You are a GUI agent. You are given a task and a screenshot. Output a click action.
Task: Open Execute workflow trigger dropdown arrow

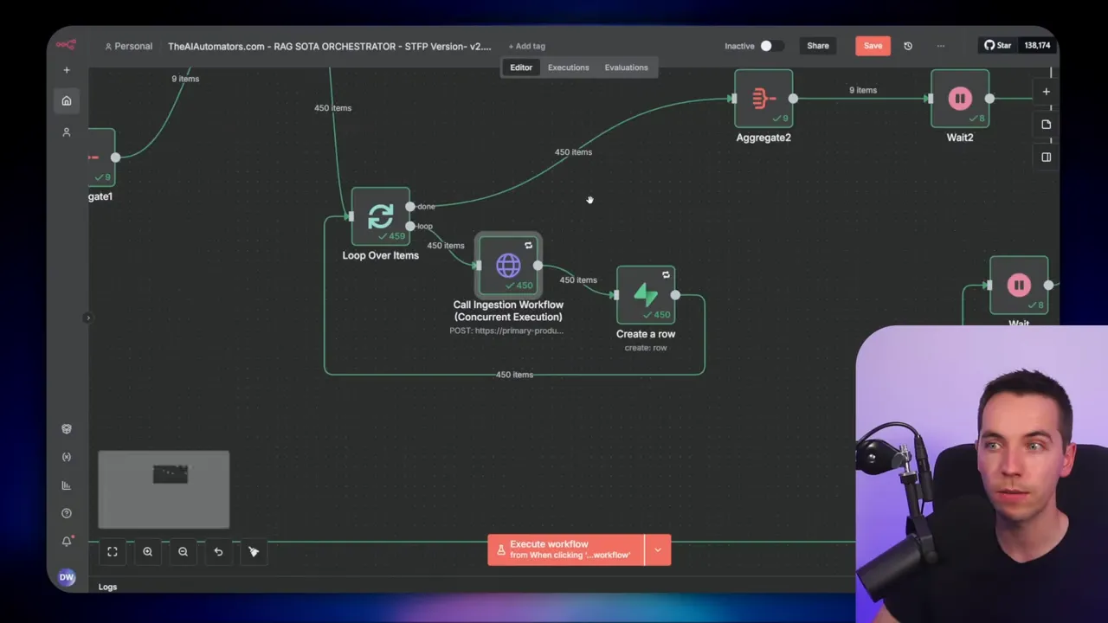(658, 549)
